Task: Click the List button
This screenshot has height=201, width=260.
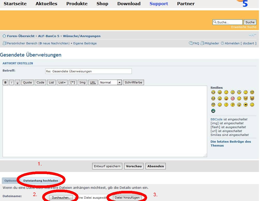Action: [x=51, y=82]
